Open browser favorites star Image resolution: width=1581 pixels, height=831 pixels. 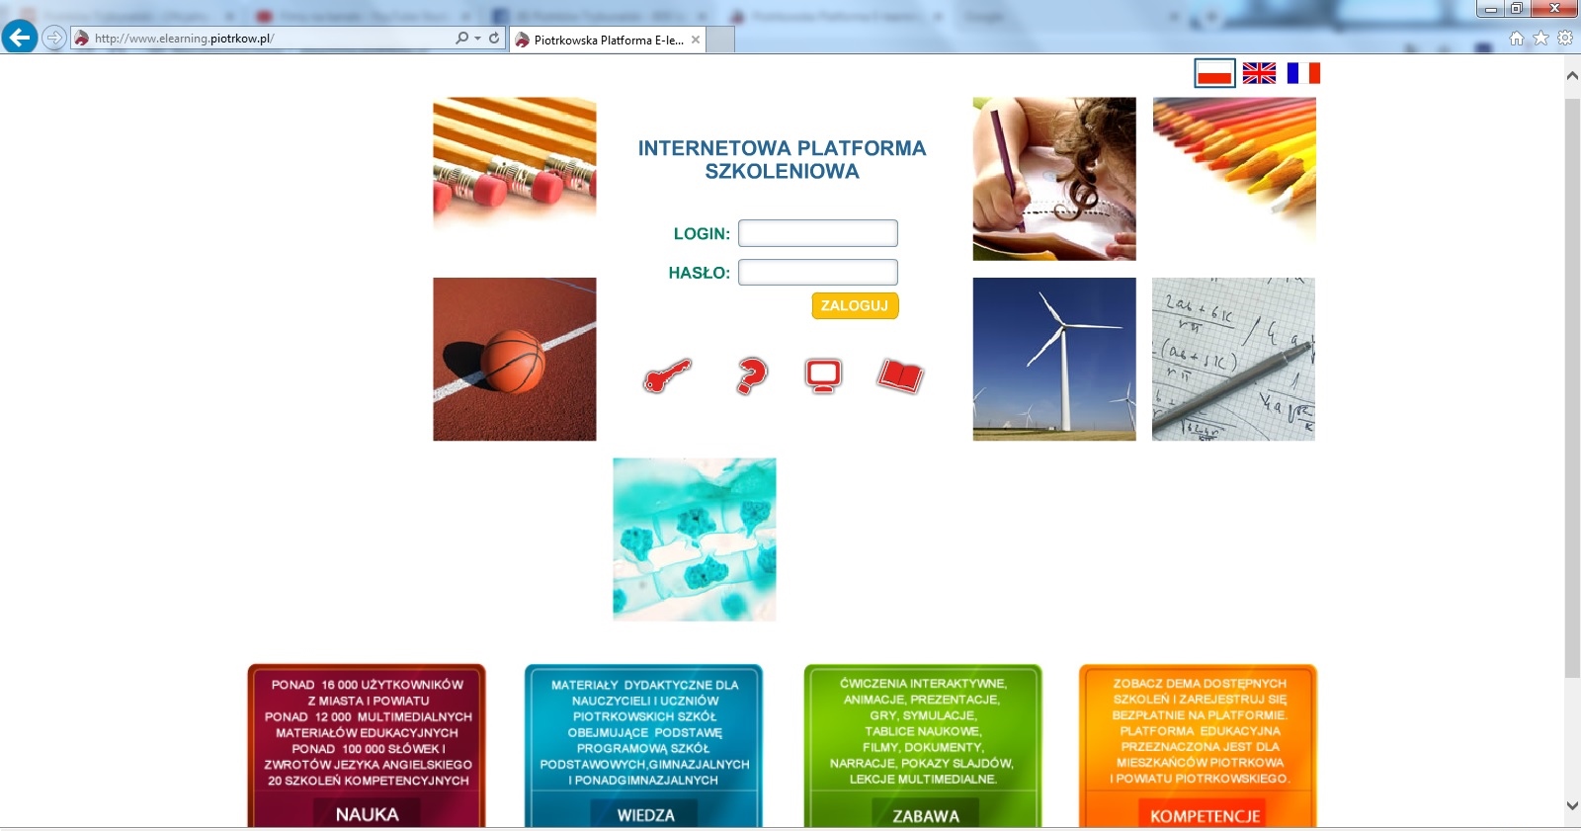(x=1540, y=39)
